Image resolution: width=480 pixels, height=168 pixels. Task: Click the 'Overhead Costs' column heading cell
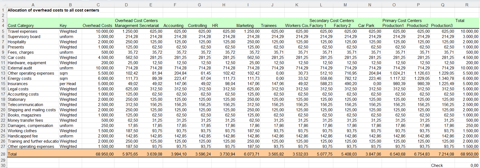click(x=97, y=26)
